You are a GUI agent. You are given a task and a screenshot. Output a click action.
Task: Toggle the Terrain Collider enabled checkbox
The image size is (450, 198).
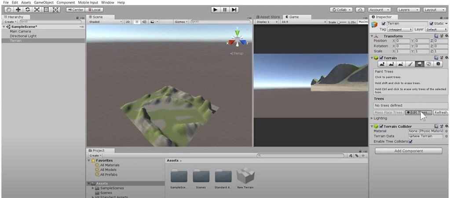(x=381, y=126)
